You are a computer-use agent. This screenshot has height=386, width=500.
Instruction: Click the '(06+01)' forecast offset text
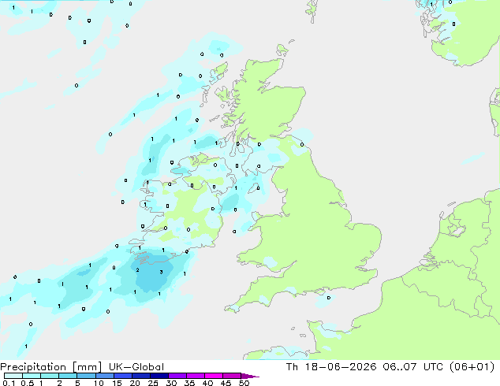coord(472,367)
